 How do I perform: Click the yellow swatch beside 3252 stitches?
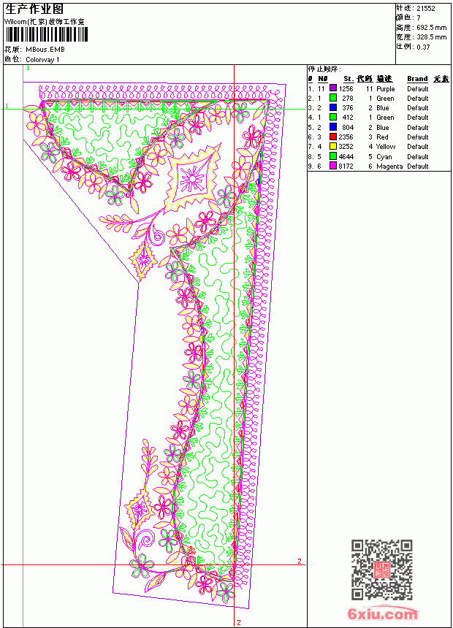(x=332, y=146)
